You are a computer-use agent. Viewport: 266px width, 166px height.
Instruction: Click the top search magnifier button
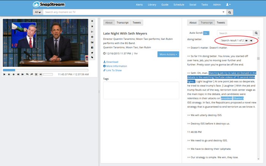pyautogui.click(x=230, y=12)
